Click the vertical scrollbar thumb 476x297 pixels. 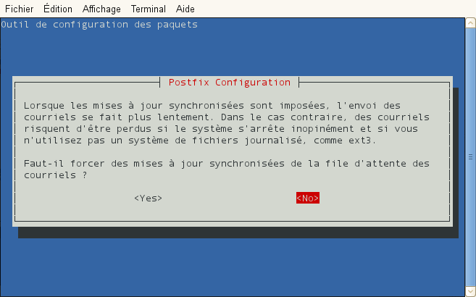point(470,157)
